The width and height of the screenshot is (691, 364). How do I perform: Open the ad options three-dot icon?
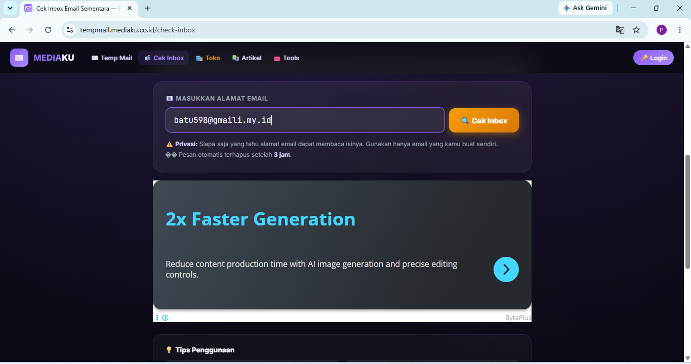tap(157, 318)
